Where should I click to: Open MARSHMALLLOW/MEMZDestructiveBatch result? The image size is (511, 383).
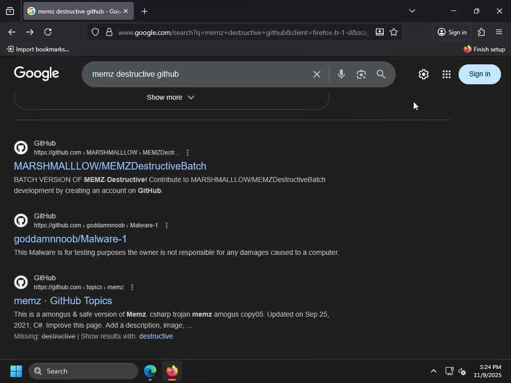point(110,166)
